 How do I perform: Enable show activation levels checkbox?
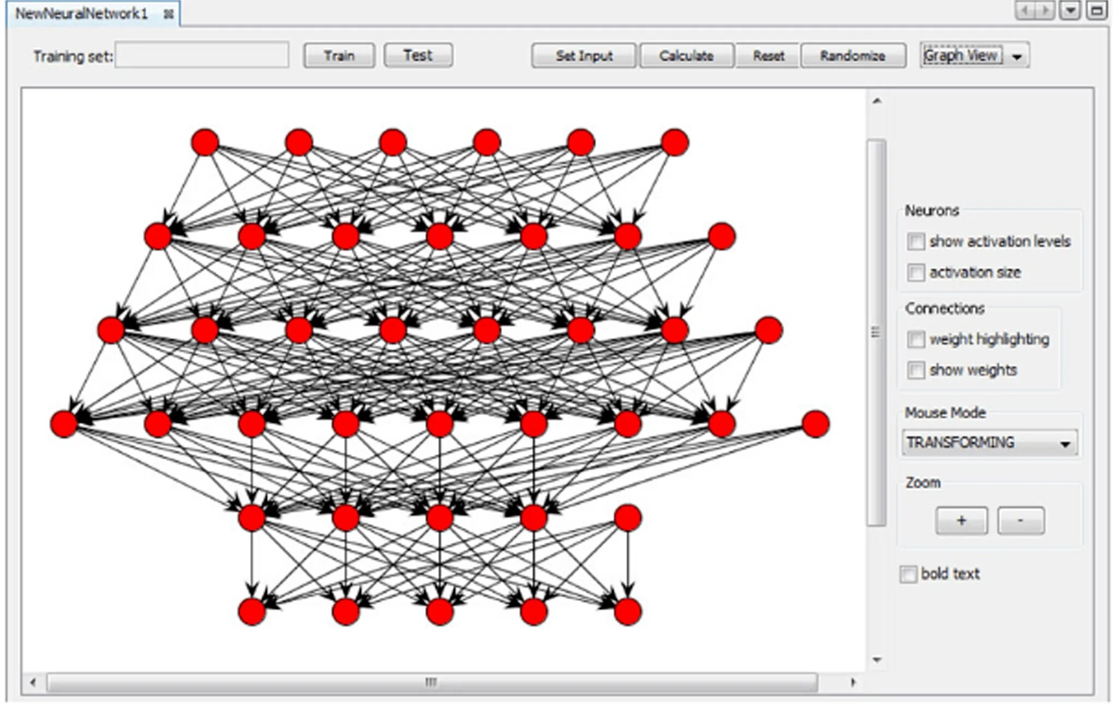tap(915, 241)
